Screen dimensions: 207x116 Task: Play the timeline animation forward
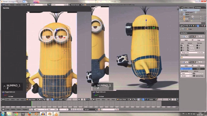(x=78, y=110)
